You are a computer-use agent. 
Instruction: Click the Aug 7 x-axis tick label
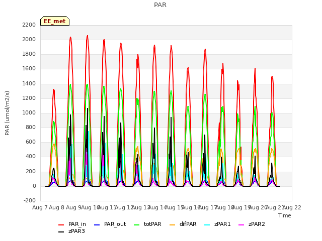pos(40,207)
